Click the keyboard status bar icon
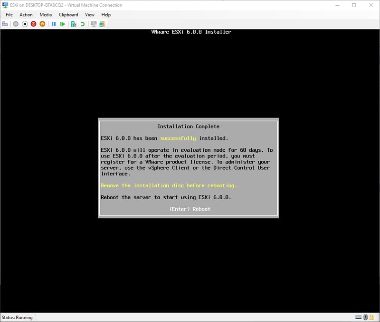 coord(358,317)
